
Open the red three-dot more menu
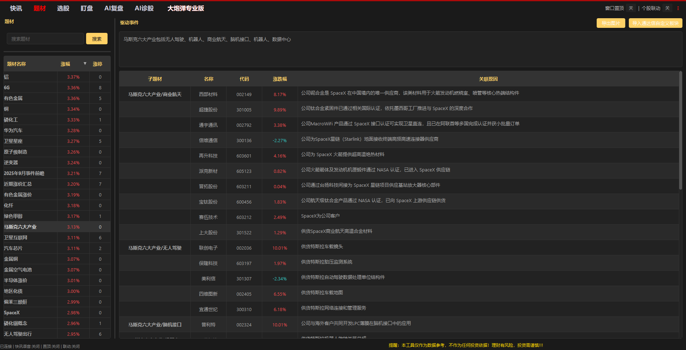pyautogui.click(x=678, y=8)
